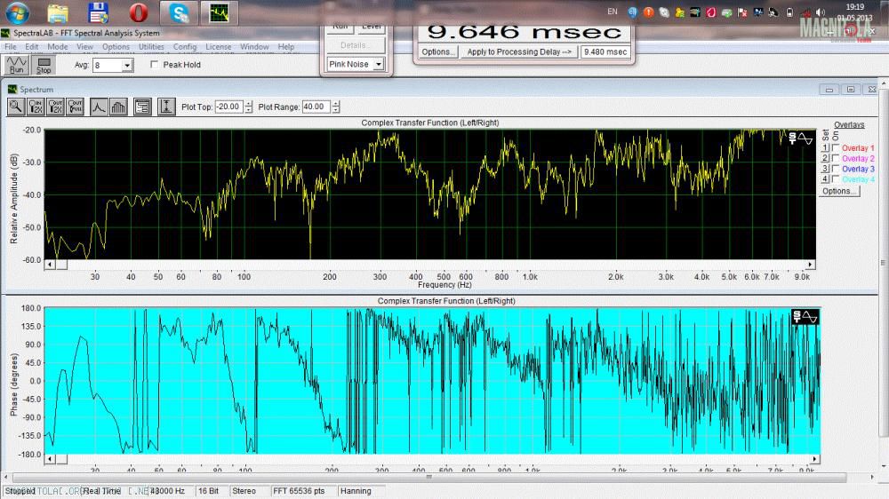Viewport: 889px width, 499px height.
Task: Open the Edit menu
Action: [x=32, y=46]
